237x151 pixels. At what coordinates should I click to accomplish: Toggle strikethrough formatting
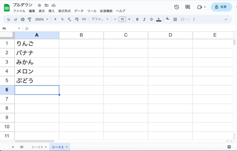click(151, 19)
